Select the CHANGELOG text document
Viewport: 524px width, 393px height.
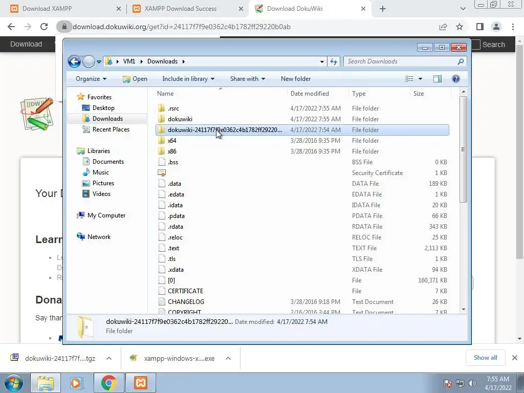[x=302, y=301]
